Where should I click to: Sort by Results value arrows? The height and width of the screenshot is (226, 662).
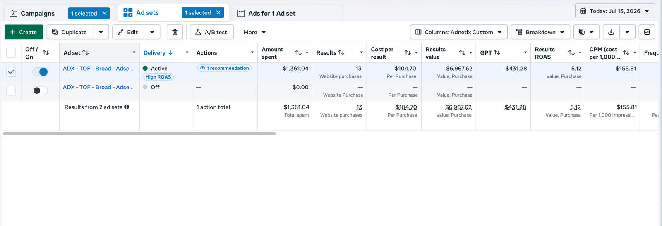462,52
